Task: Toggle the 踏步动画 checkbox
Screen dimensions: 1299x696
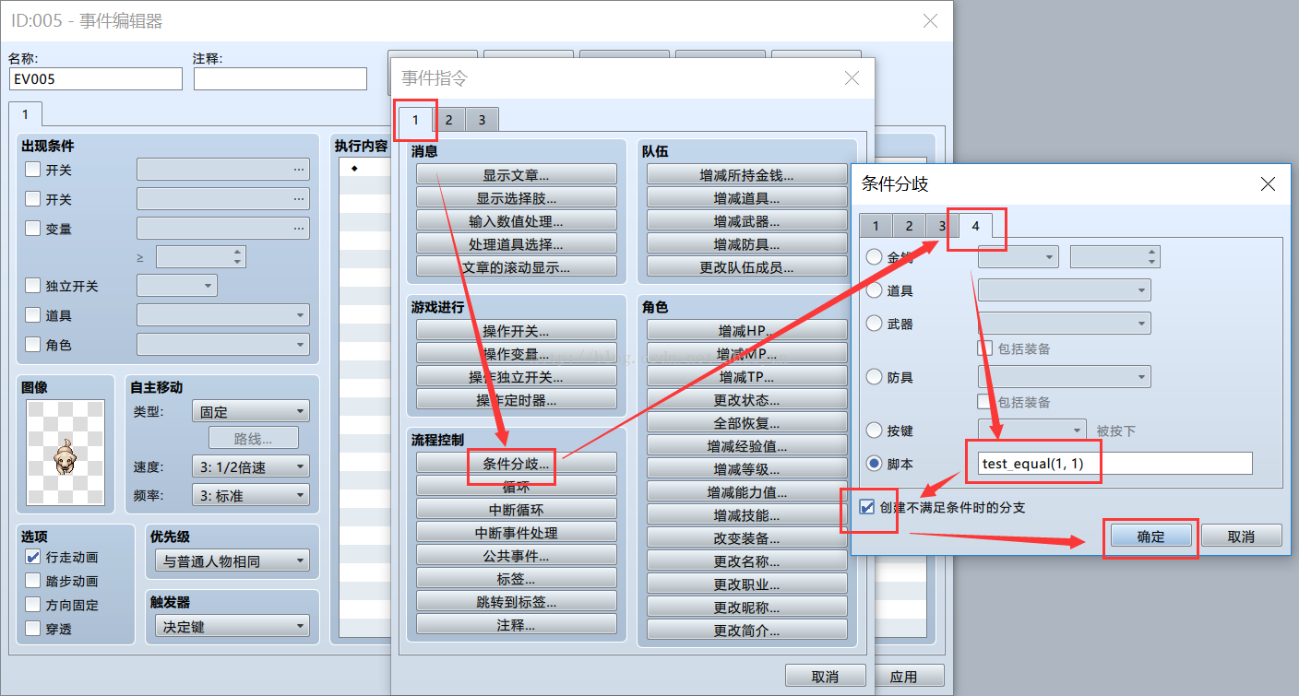Action: coord(33,581)
